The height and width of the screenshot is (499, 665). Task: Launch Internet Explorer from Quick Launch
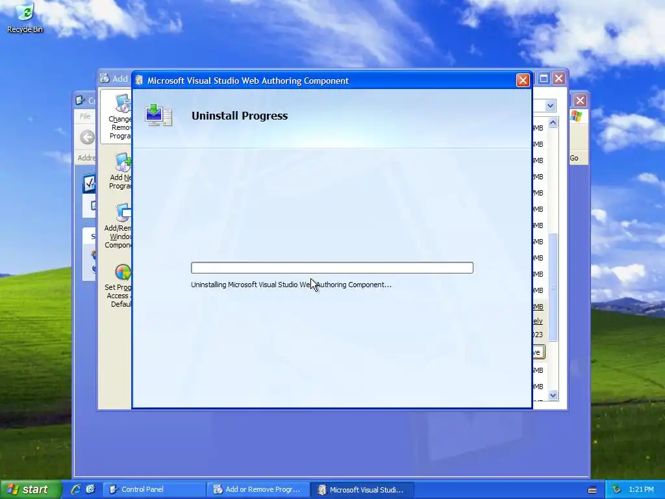coord(76,489)
